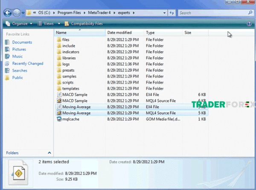The image size is (256, 190).
Task: Click '2 items selected' details text
Action: 54,162
